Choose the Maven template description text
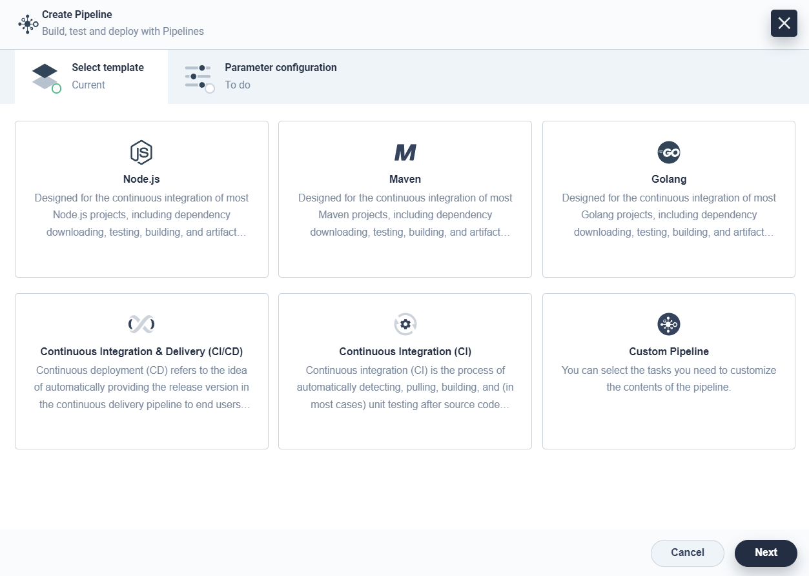This screenshot has height=576, width=809. pyautogui.click(x=405, y=215)
